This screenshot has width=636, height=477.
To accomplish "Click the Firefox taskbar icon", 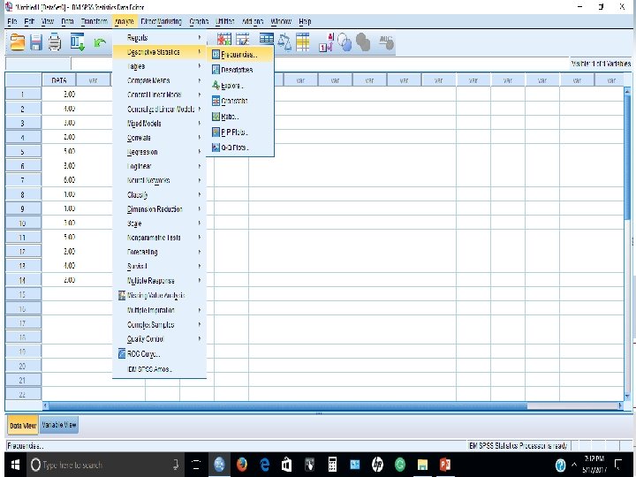I will [242, 465].
